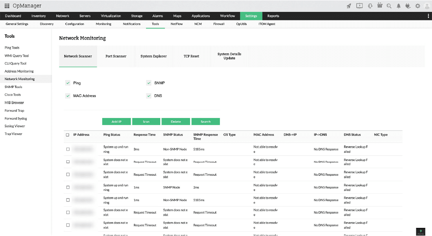Click the headset support icon
Screen dimensions: 432x236
coord(370,6)
